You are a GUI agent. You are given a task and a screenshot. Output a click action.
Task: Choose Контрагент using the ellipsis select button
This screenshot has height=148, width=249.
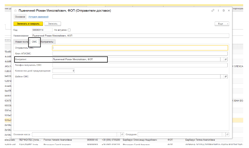222,59
